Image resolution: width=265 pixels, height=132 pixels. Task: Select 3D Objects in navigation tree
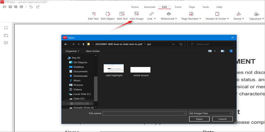(x=78, y=62)
